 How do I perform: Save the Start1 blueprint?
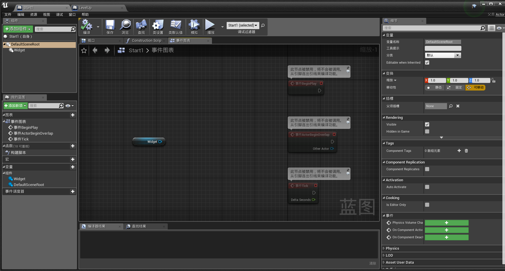110,27
